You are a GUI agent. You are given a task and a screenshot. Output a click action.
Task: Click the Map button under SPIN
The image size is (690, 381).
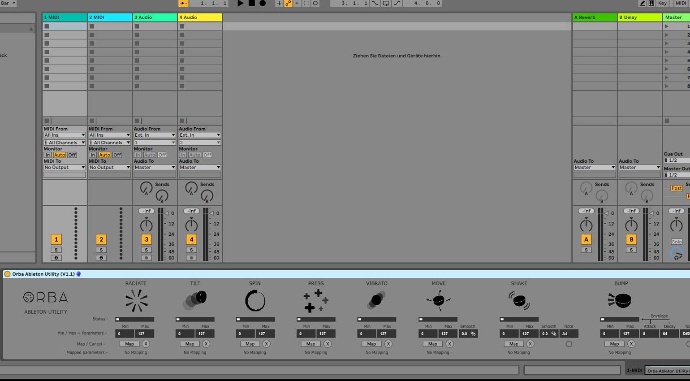[250, 344]
